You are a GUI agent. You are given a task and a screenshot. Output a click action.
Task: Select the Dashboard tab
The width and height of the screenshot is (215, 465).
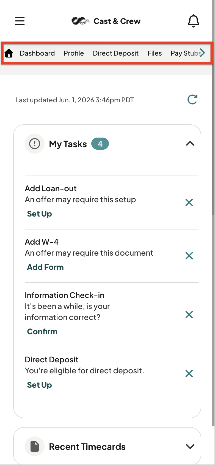(37, 53)
